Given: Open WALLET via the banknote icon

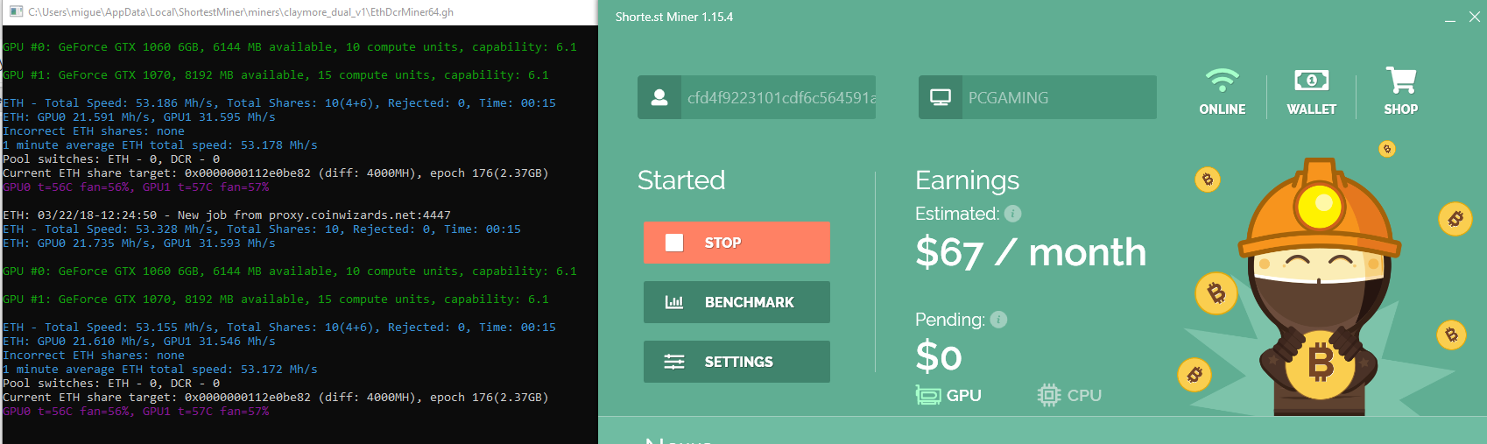Looking at the screenshot, I should (x=1311, y=81).
